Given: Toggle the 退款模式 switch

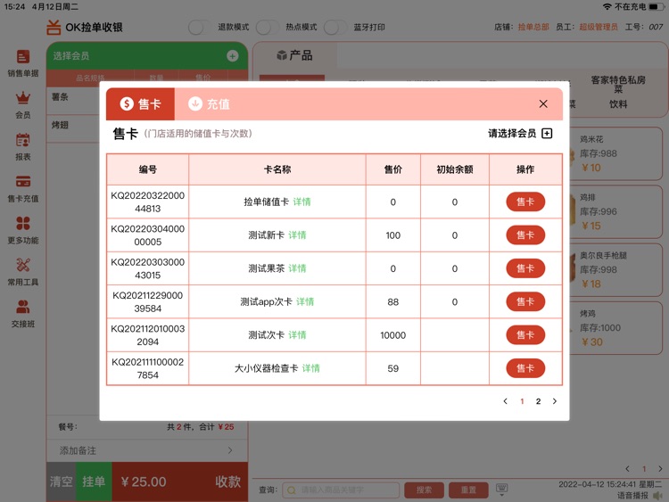Looking at the screenshot, I should 199,28.
